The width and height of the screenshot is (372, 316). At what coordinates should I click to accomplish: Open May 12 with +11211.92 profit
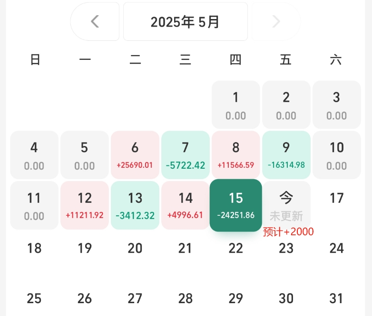click(85, 206)
